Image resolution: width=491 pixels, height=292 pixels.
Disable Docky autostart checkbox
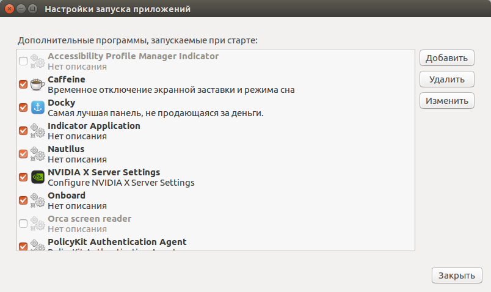[23, 108]
